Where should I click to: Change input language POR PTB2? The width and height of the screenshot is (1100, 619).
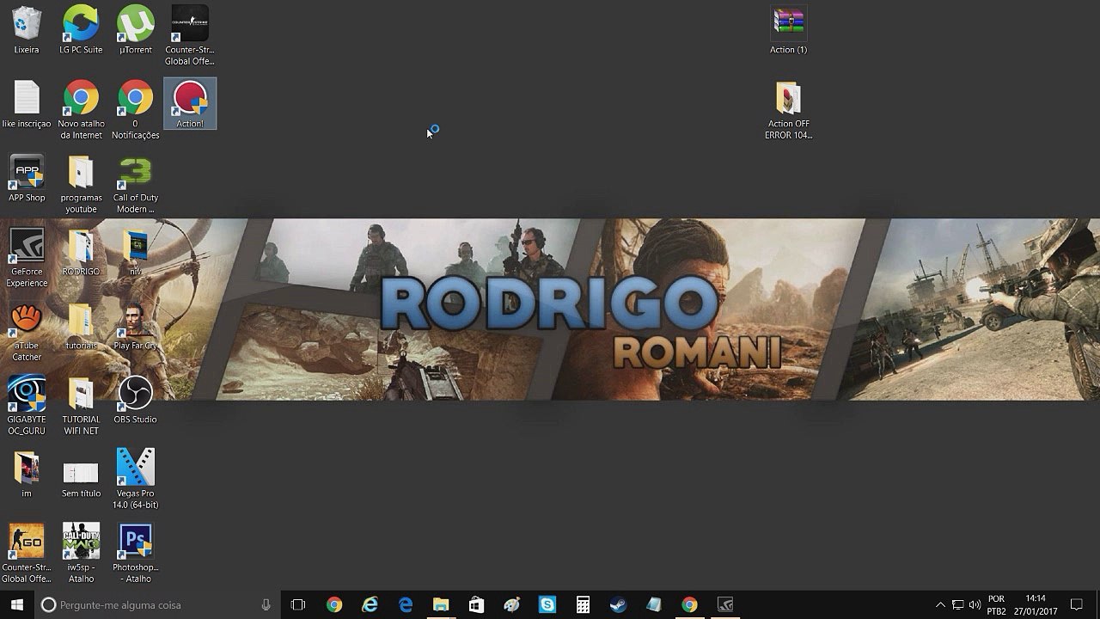[996, 604]
